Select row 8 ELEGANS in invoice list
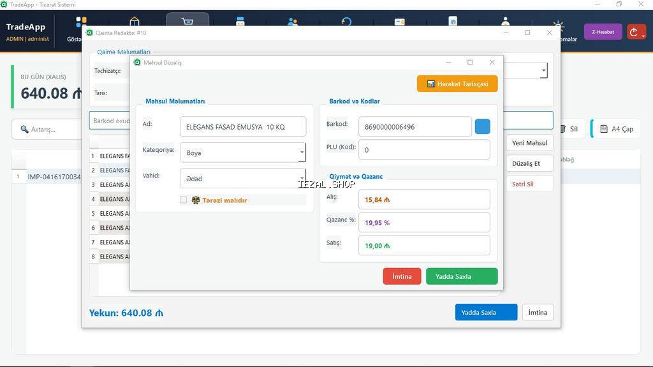Viewport: 653px width, 367px height. point(110,257)
